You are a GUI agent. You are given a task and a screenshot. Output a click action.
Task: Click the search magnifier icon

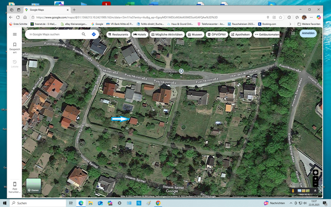[x=83, y=34]
